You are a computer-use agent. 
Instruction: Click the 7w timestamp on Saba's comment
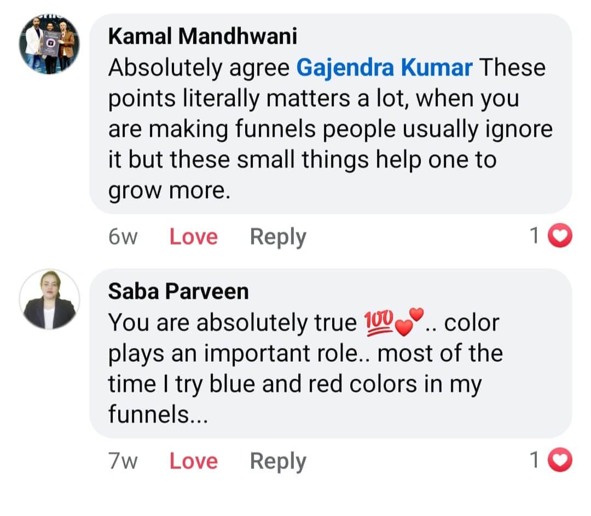click(x=123, y=460)
